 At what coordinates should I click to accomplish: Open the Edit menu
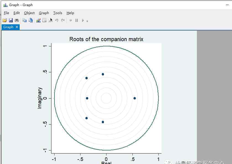tap(17, 13)
